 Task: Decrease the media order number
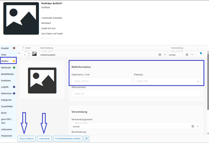point(29,56)
